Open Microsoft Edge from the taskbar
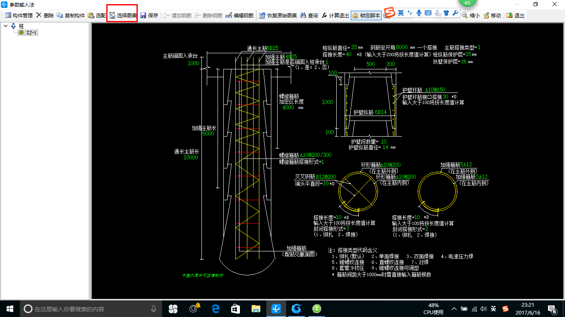565x317 pixels. click(215, 308)
